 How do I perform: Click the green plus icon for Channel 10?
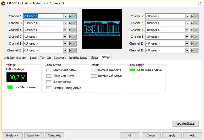[192, 44]
